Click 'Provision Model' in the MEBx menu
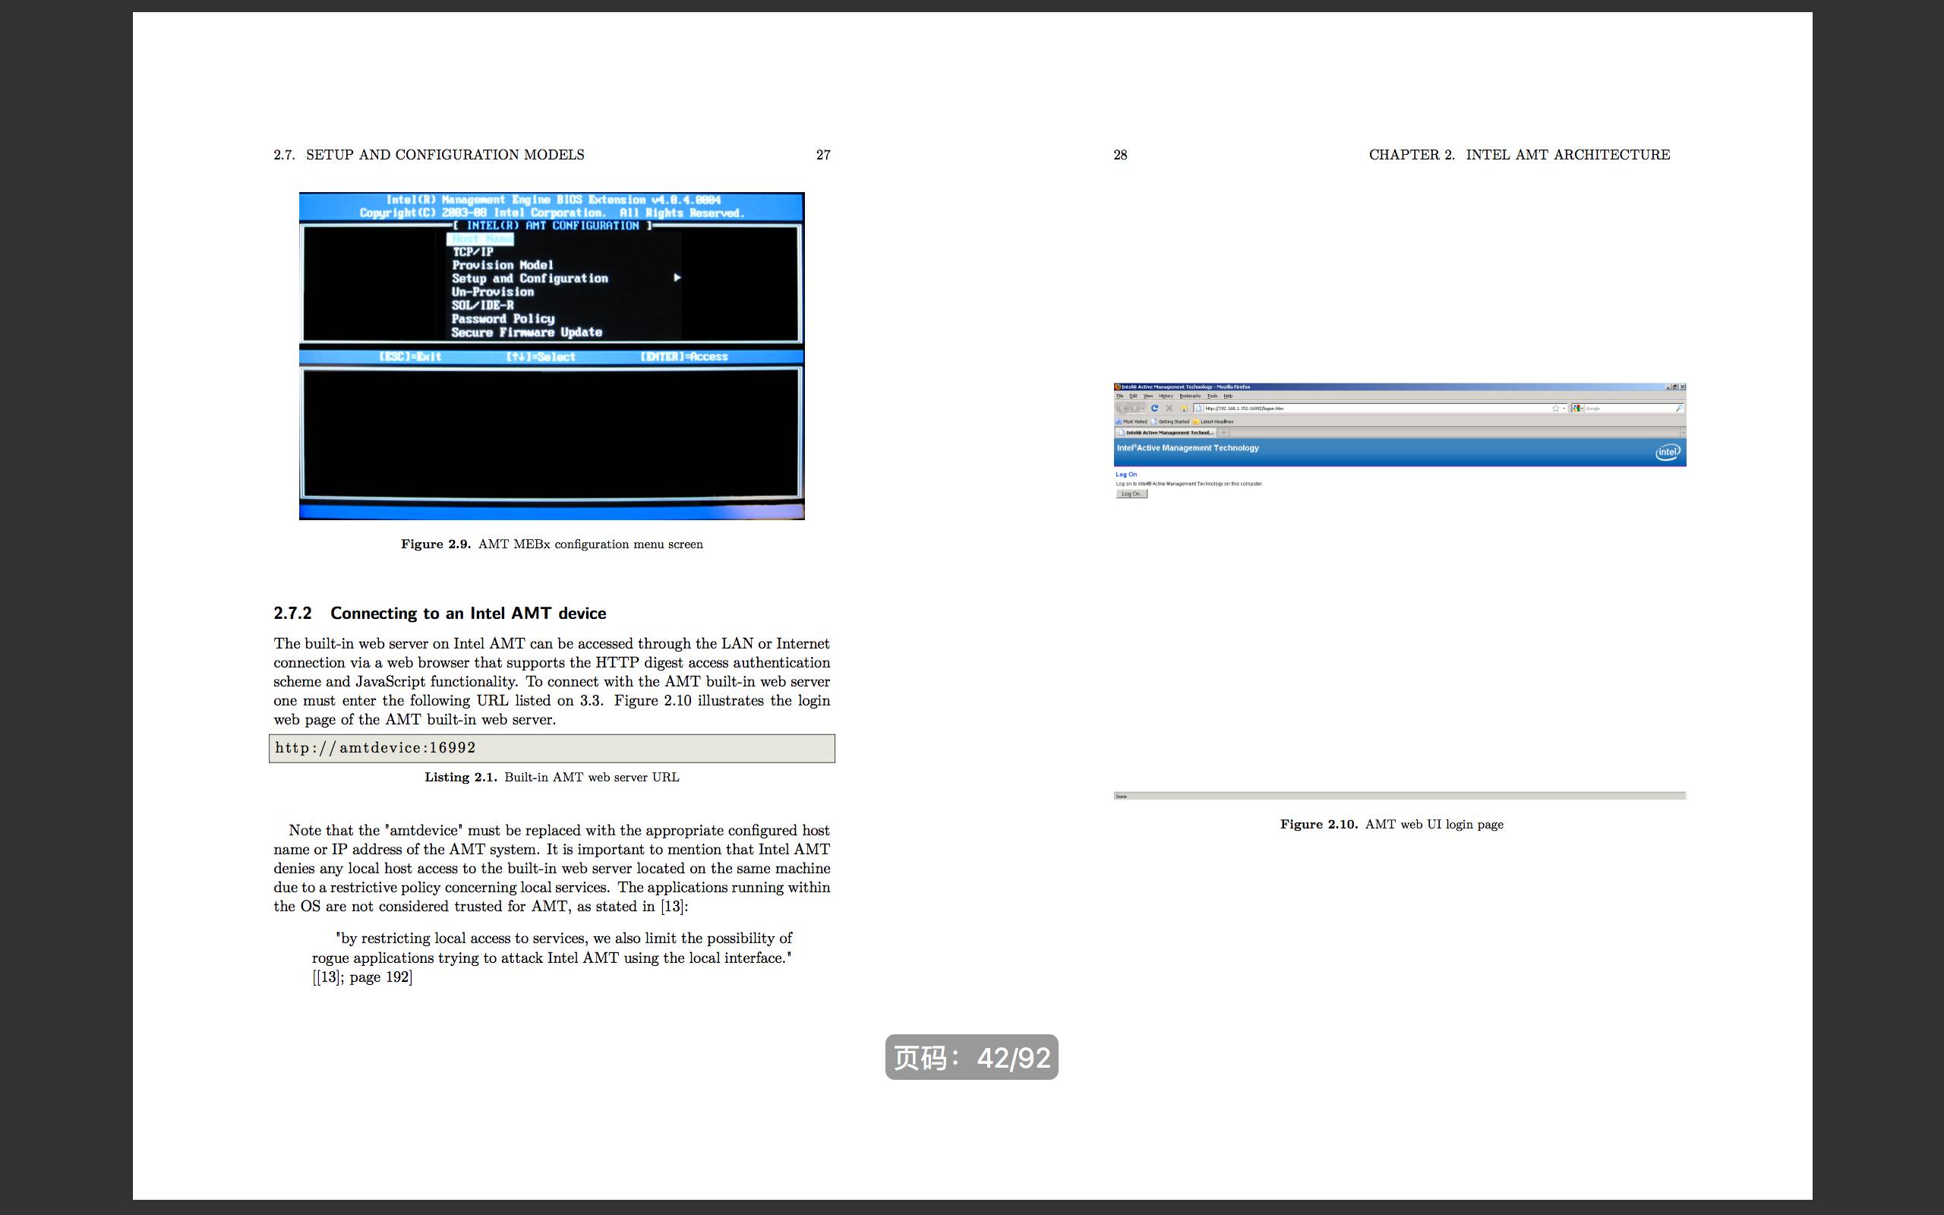Image resolution: width=1944 pixels, height=1215 pixels. click(x=502, y=265)
